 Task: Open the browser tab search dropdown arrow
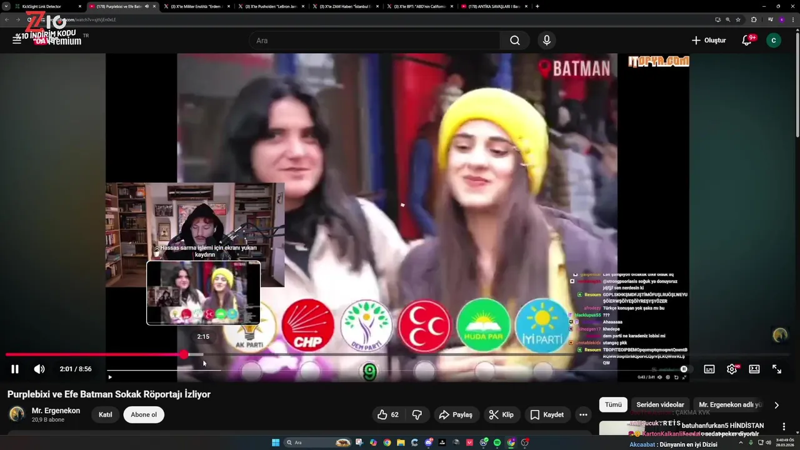6,6
